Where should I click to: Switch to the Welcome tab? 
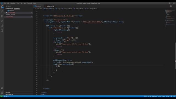click(x=38, y=6)
